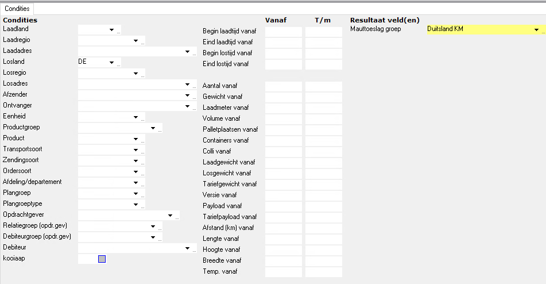Expand the Losland dropdown showing DE
546x284 pixels.
111,62
